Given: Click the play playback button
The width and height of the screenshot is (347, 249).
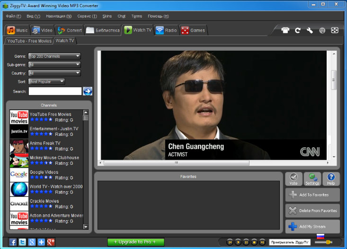Looking at the screenshot, I should 238,242.
